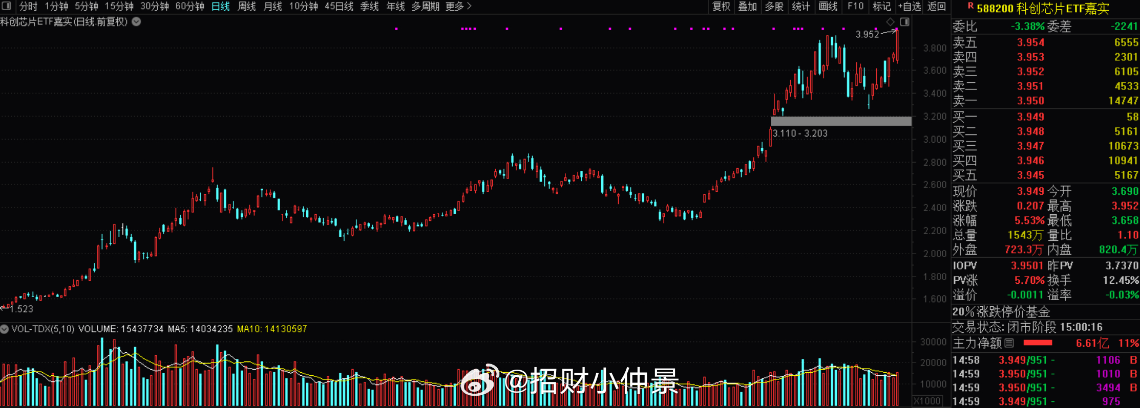Click the 主力净额 value 6.61亿

click(x=1093, y=343)
